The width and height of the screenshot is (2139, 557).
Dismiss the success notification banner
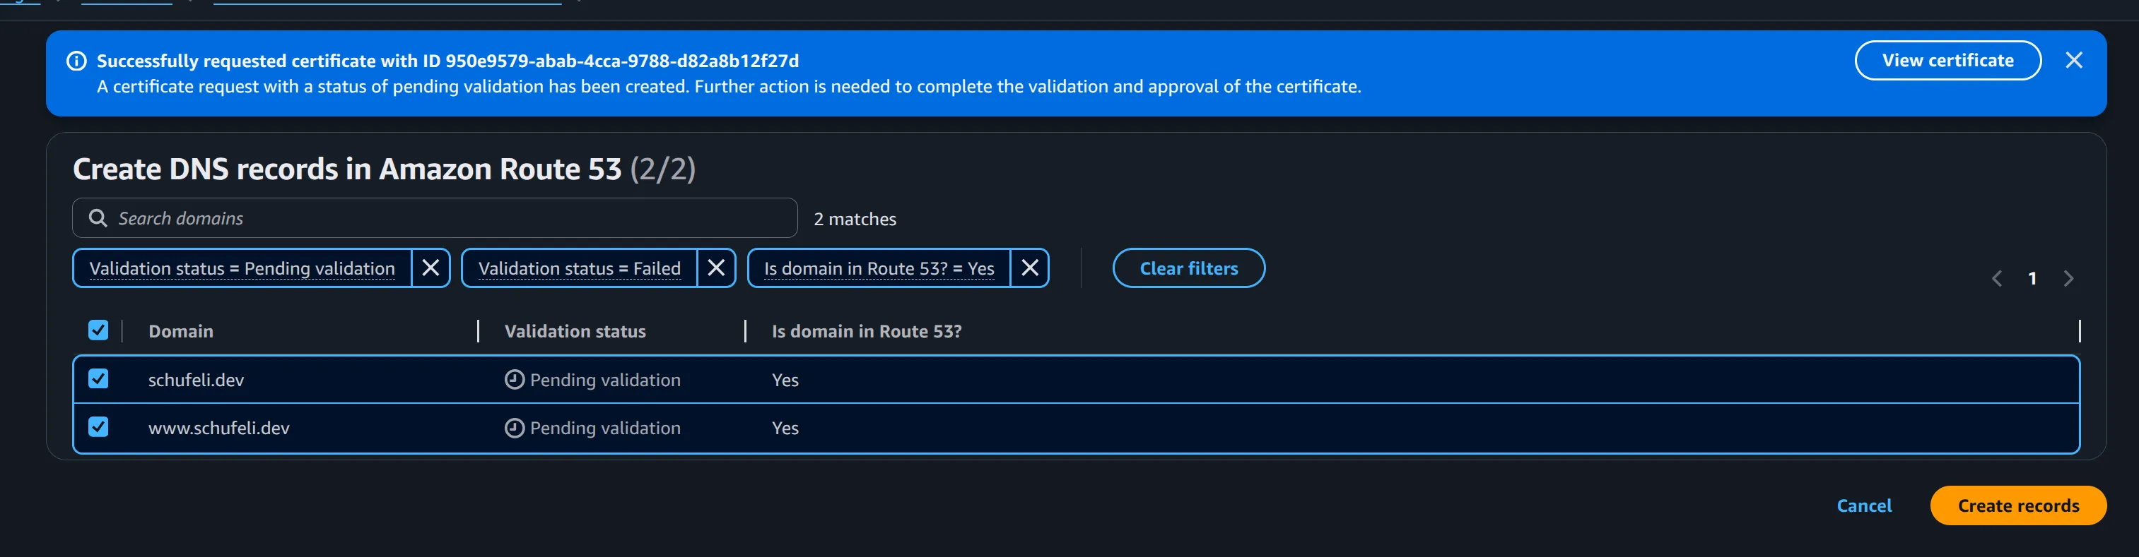tap(2073, 61)
